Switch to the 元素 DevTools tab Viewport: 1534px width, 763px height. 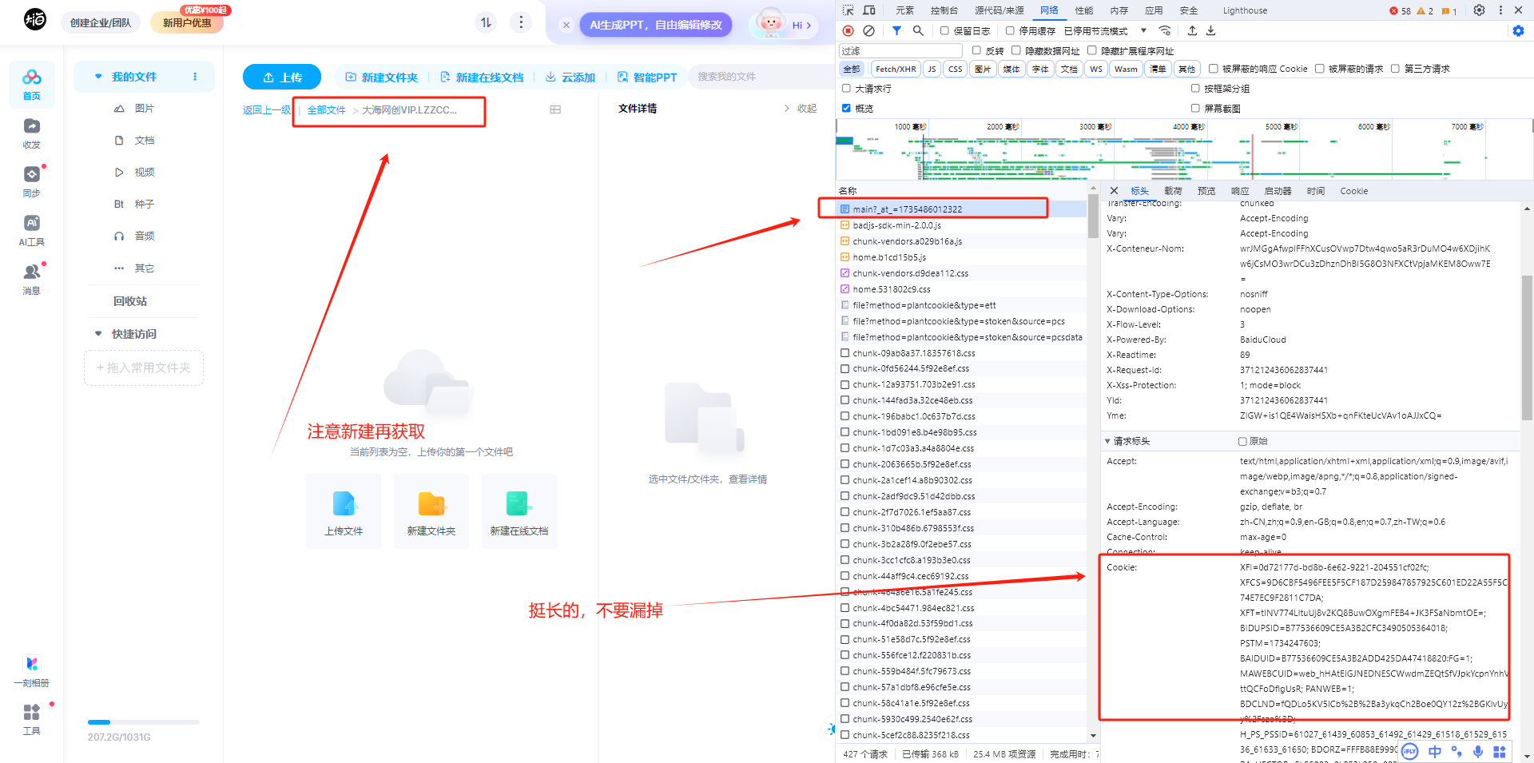pos(904,10)
